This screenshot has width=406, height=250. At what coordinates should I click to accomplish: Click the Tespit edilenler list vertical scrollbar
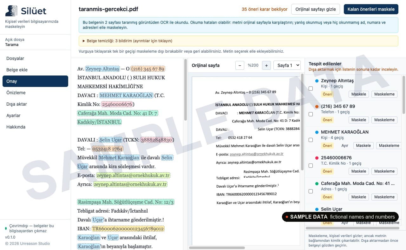[404, 94]
